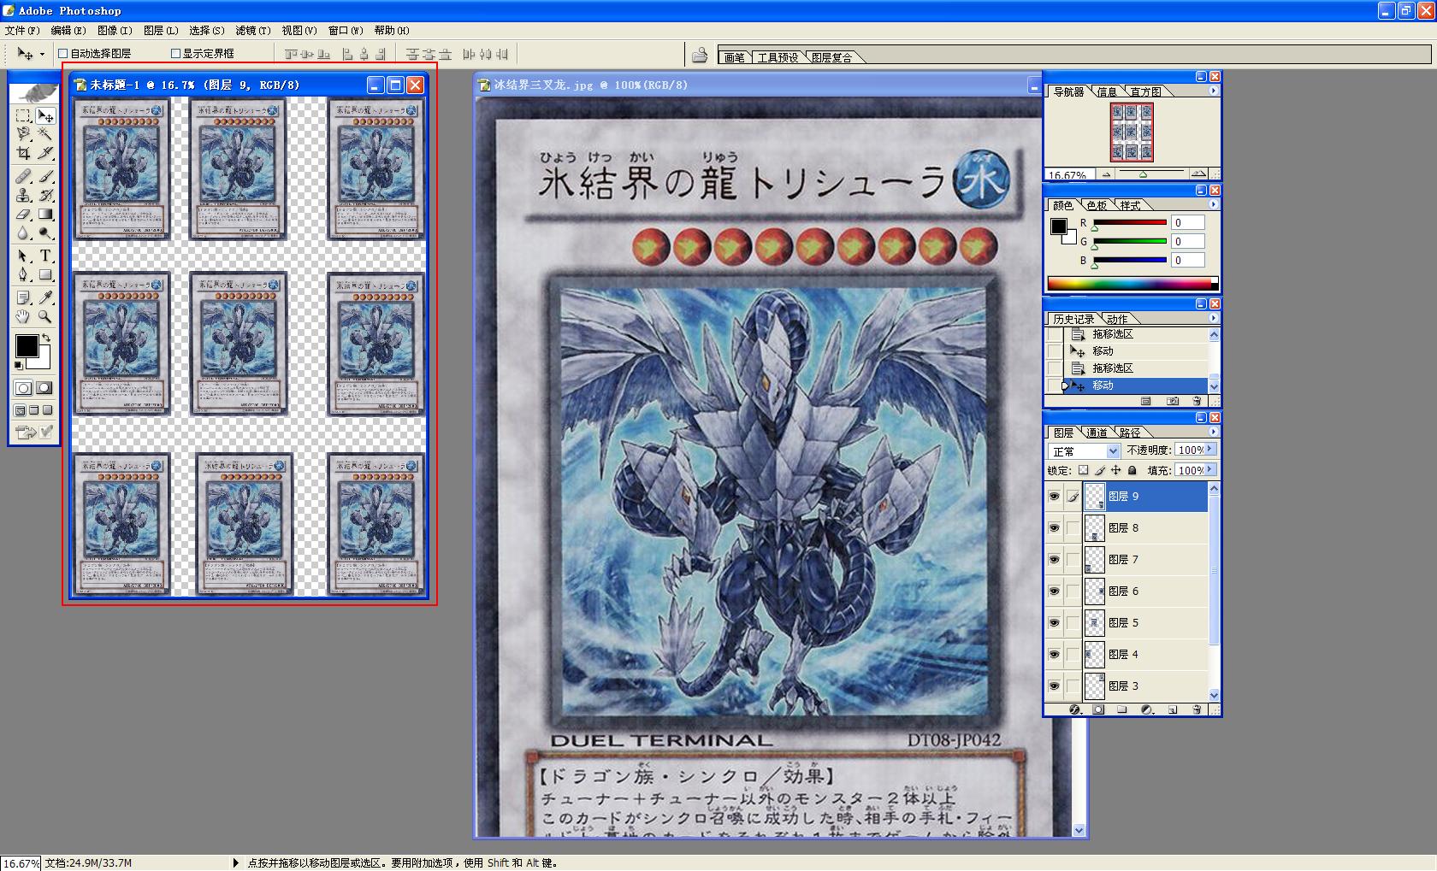Image resolution: width=1437 pixels, height=871 pixels.
Task: Reset to default foreground and background colors
Action: (19, 365)
